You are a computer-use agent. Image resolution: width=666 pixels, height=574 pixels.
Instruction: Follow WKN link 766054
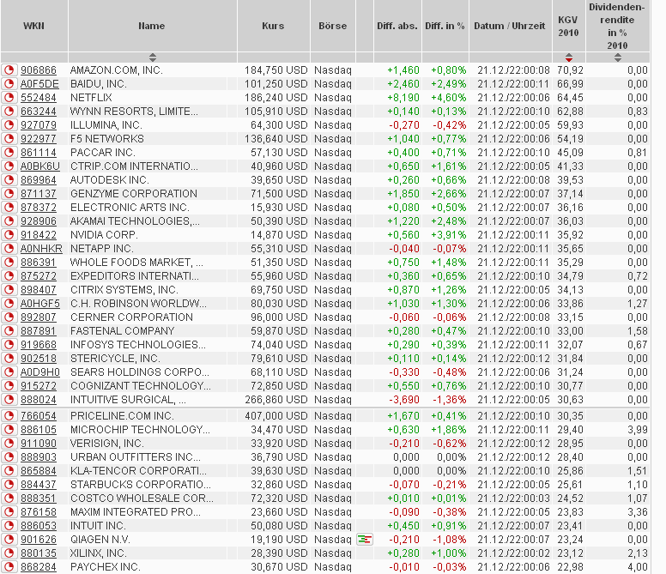pyautogui.click(x=39, y=415)
